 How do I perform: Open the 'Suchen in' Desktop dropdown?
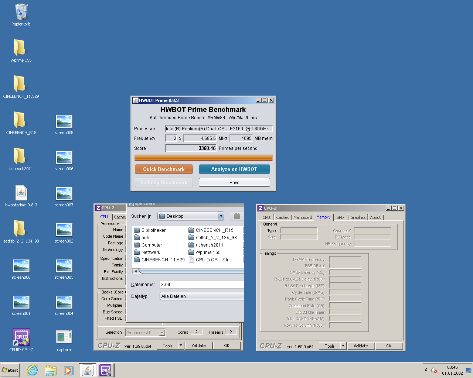[221, 216]
